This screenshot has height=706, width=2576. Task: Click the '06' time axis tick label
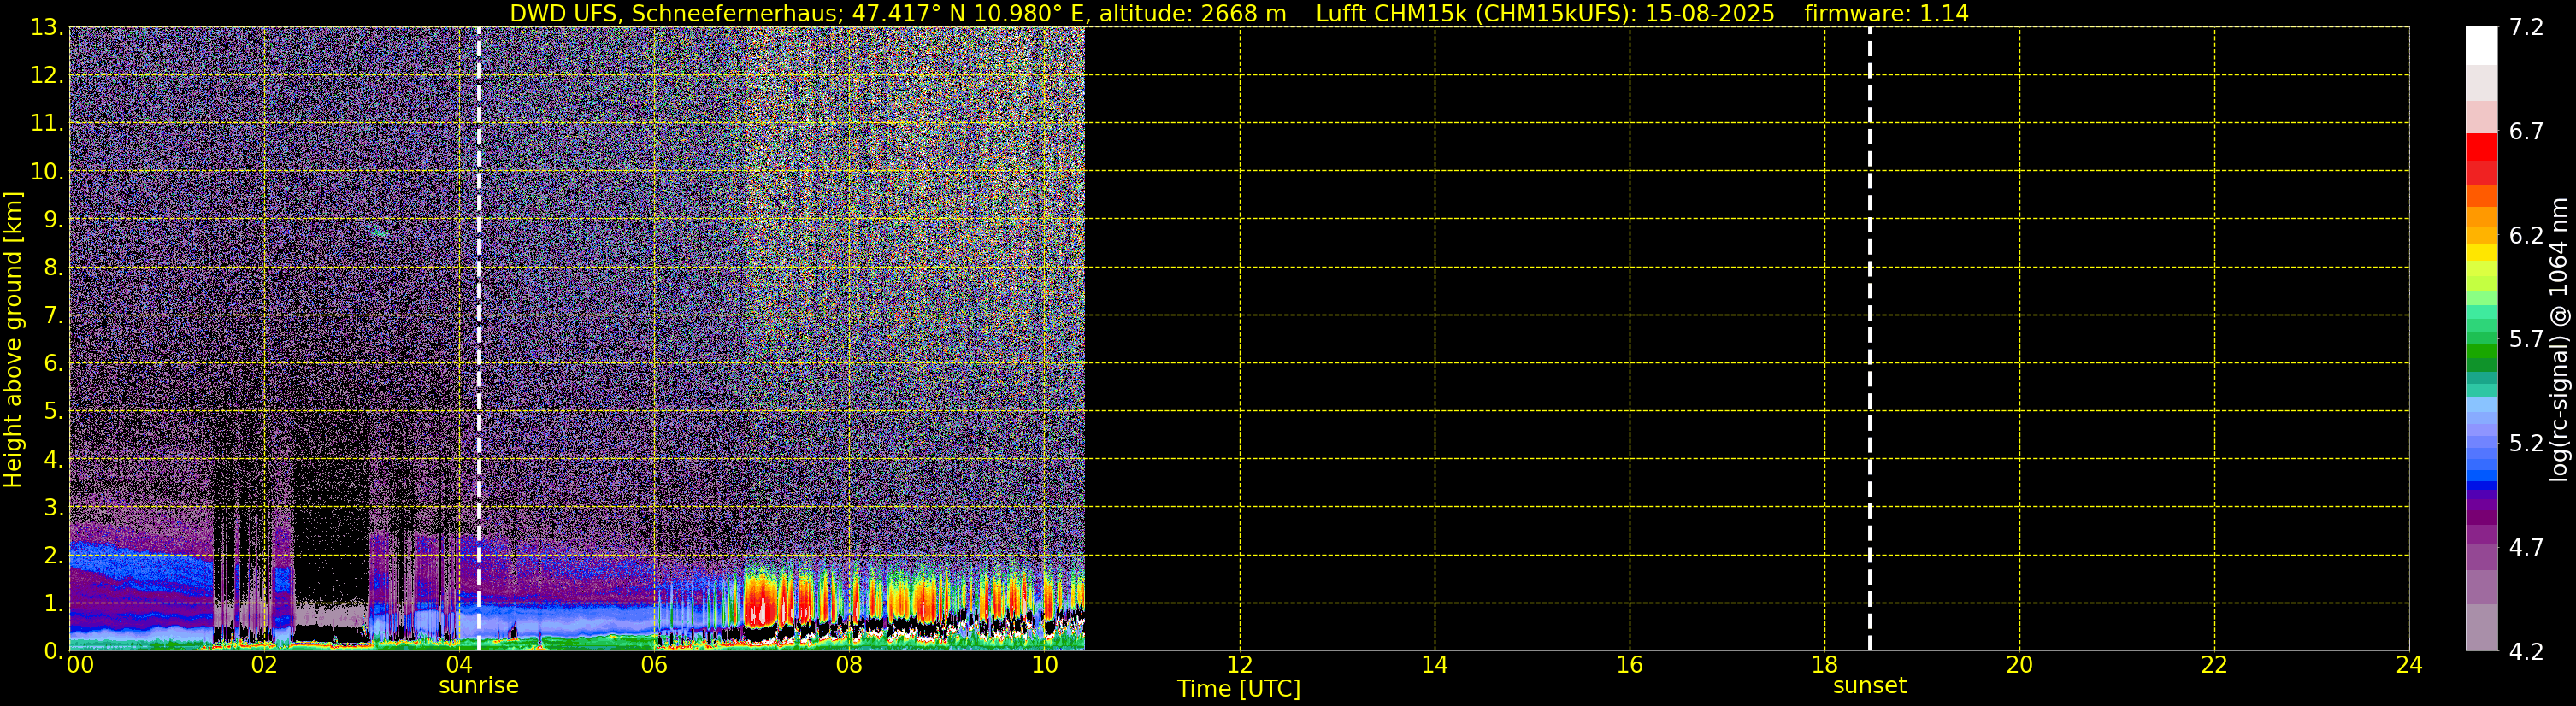click(654, 665)
